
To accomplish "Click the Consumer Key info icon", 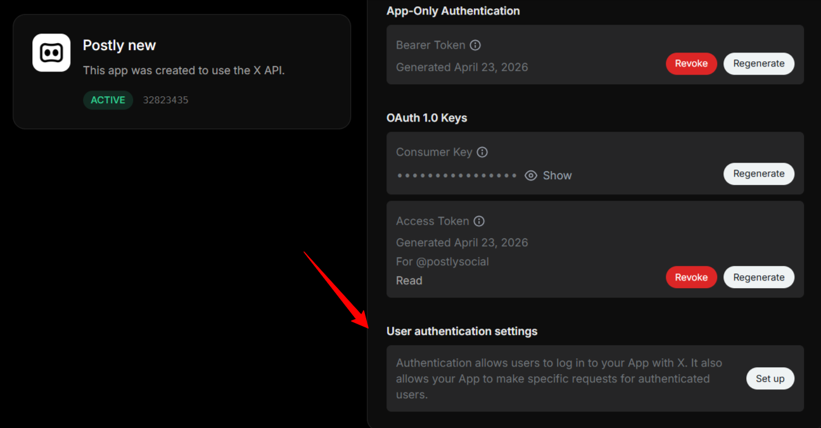I will (482, 152).
